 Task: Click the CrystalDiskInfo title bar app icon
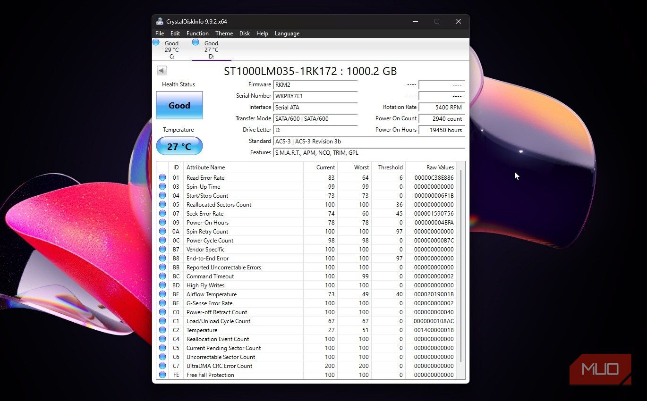160,21
